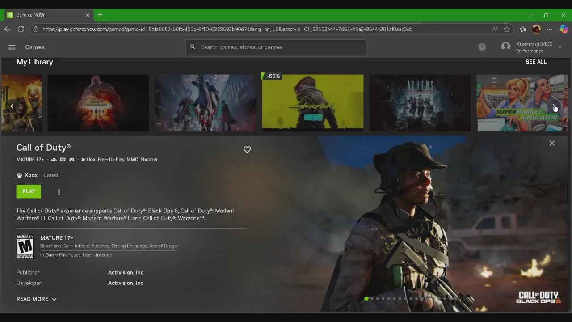Click the Activision, Inc developer name

coord(126,283)
